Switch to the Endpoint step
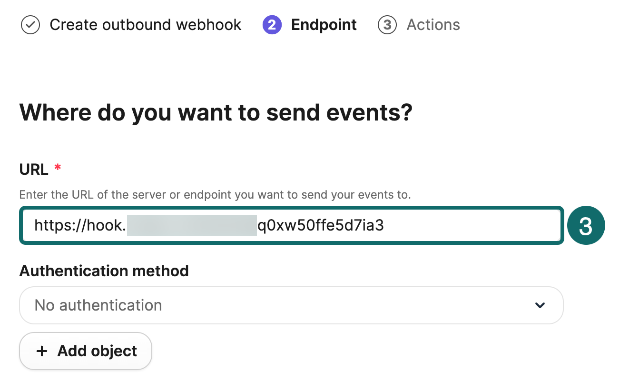This screenshot has width=629, height=382. tap(324, 25)
